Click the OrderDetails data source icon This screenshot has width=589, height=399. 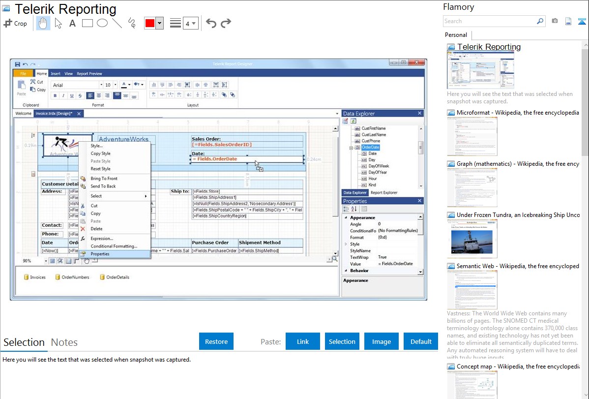(102, 277)
